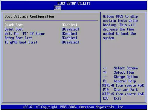Select the Retry Boot List label

click(x=18, y=38)
